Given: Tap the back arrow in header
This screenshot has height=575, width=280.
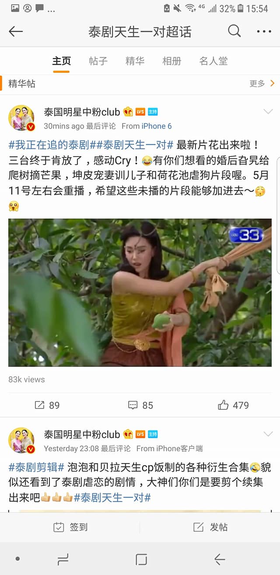Looking at the screenshot, I should 16,31.
